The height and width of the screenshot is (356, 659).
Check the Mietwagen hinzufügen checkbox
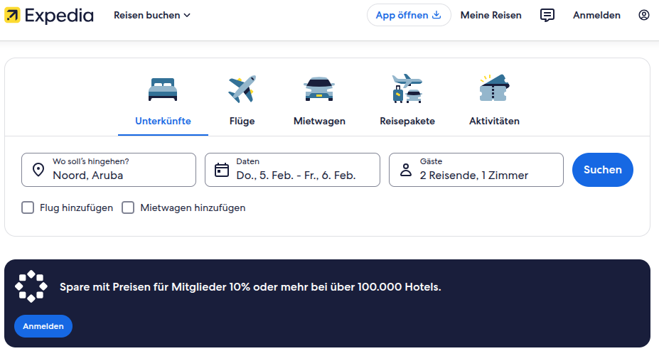click(128, 207)
